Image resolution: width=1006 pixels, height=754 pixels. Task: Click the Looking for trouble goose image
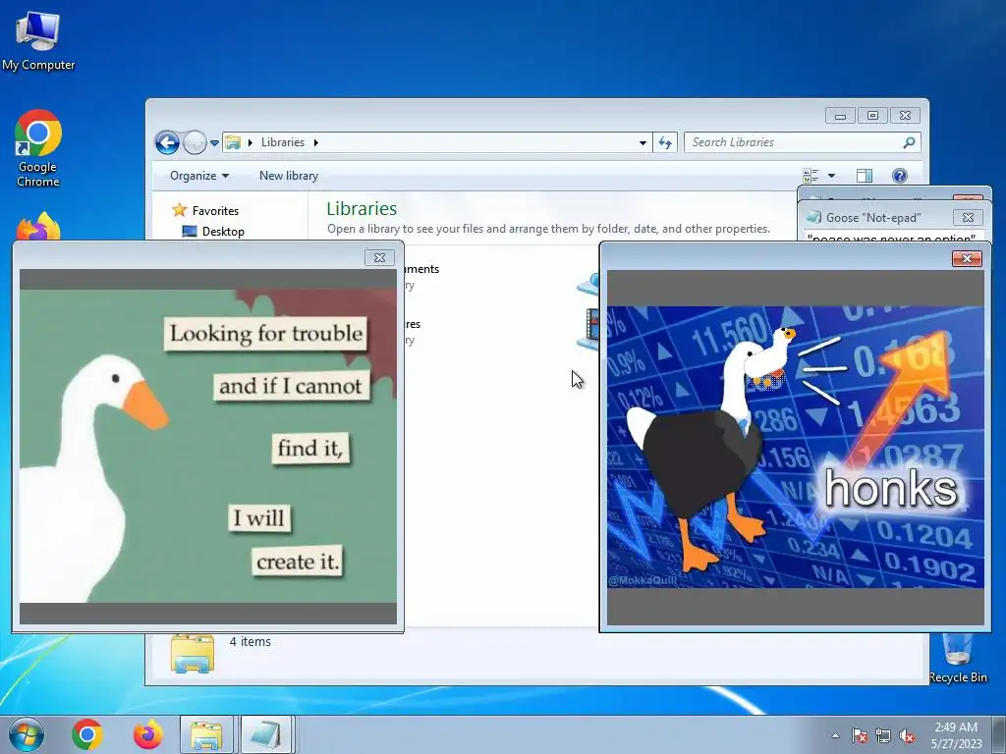coord(208,446)
